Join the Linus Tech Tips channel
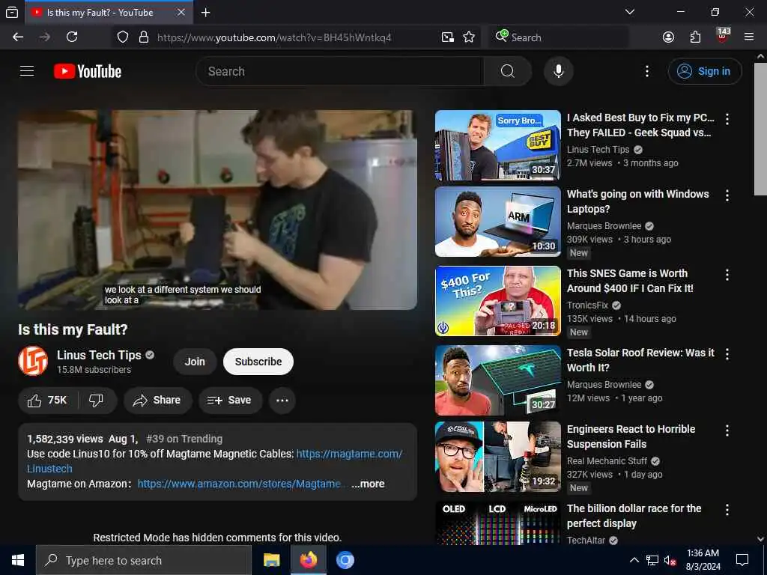This screenshot has height=575, width=767. (x=195, y=362)
